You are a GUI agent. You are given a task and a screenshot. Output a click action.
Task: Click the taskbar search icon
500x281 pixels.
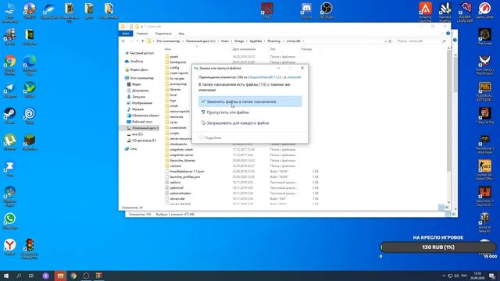coord(19,276)
